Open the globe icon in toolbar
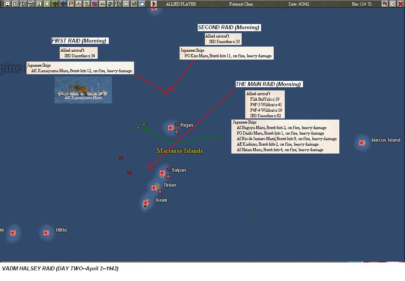The height and width of the screenshot is (281, 405). 110,4
